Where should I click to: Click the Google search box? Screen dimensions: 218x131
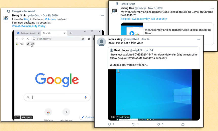57,97
